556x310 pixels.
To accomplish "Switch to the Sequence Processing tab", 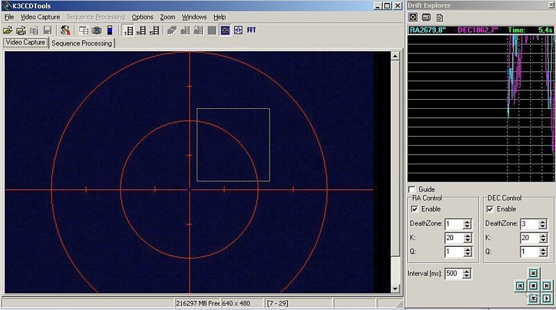I will point(81,43).
